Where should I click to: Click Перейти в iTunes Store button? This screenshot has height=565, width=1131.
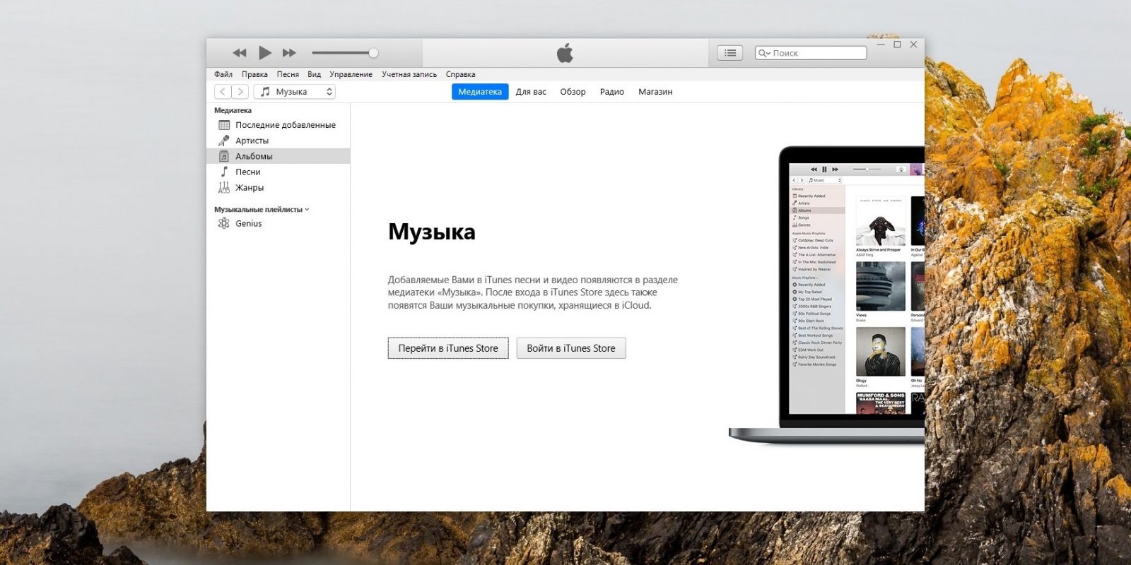pyautogui.click(x=448, y=348)
